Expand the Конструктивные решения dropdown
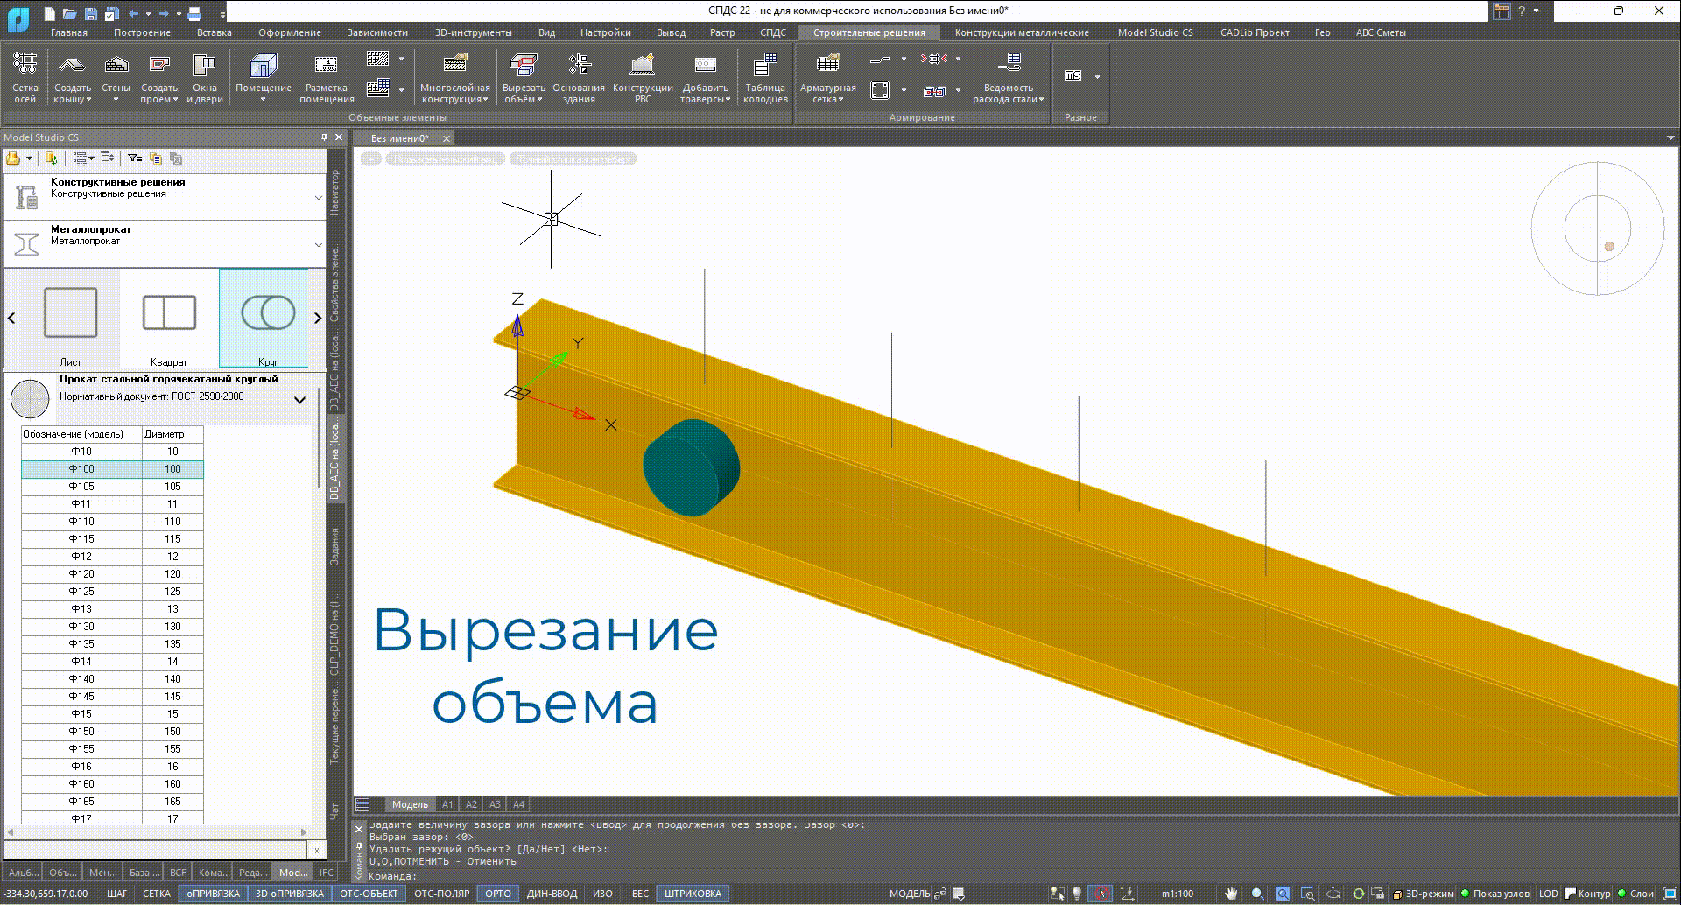 pos(318,198)
